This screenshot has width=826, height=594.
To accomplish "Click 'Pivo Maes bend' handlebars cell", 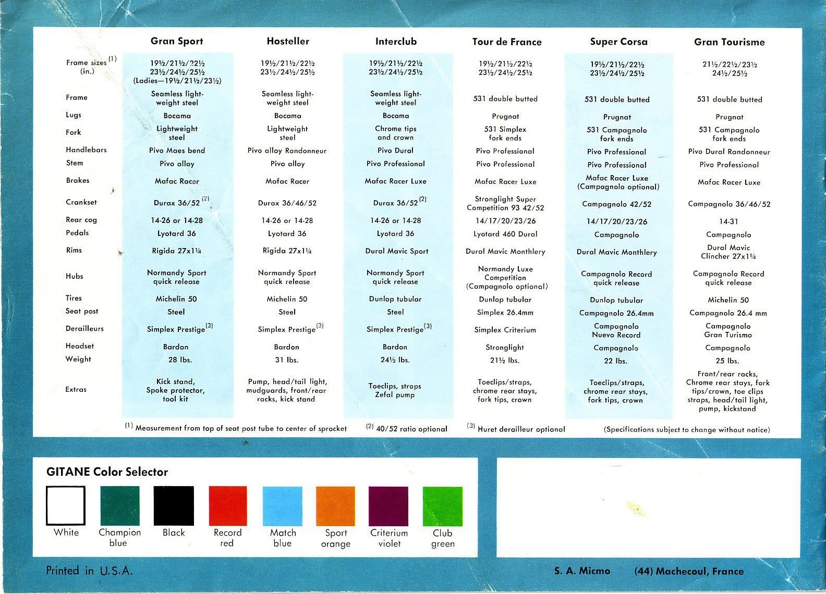I will (x=177, y=151).
